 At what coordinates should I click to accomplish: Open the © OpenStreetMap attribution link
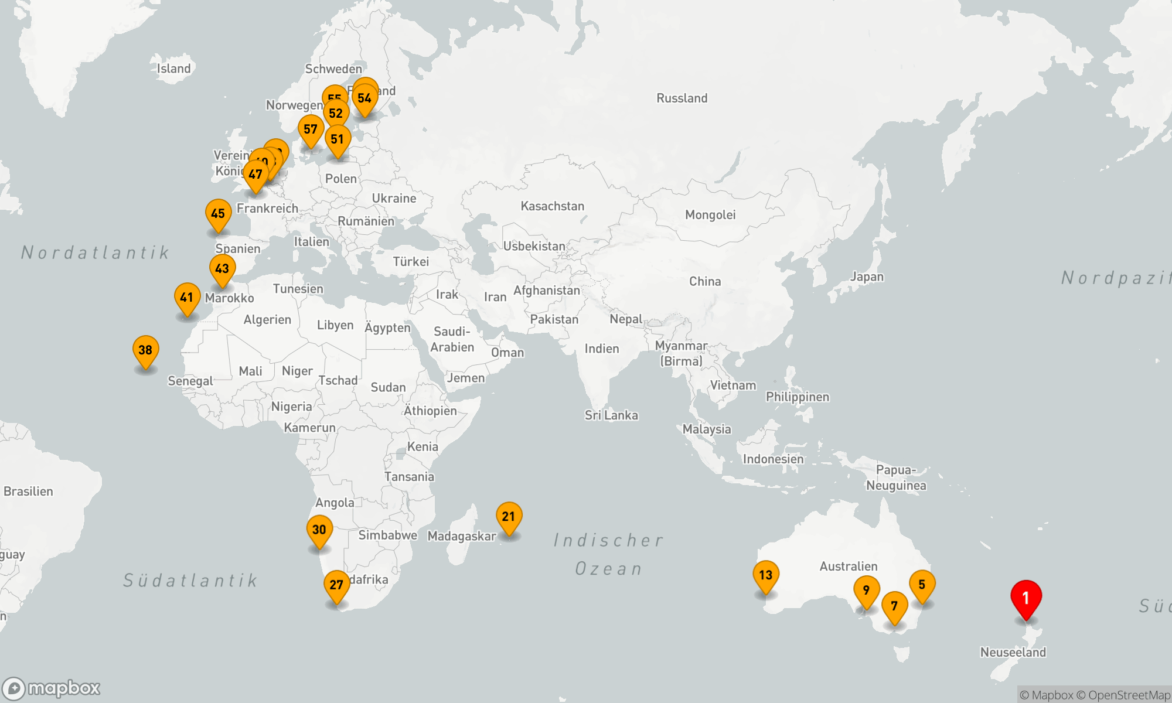1123,695
